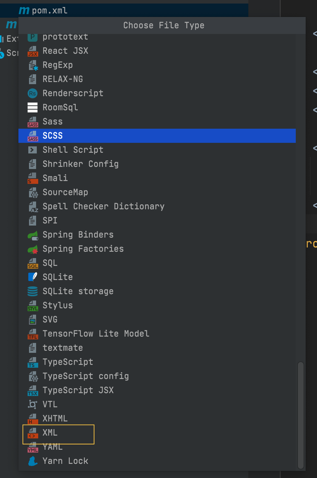Click the Shell Script terminal icon
This screenshot has width=317, height=478.
point(33,150)
